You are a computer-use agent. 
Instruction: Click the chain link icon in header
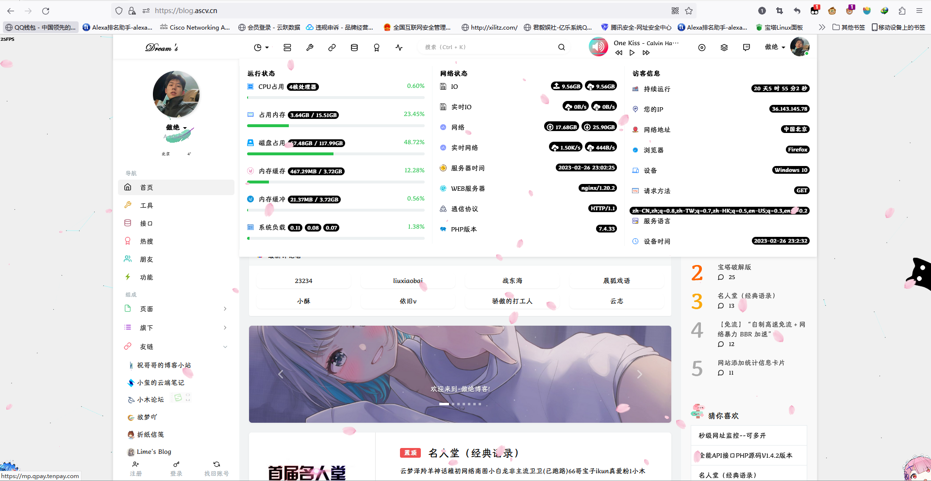click(x=332, y=48)
